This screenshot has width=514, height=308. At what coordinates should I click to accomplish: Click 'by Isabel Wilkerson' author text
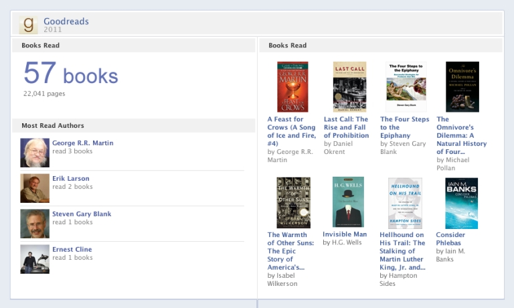[x=282, y=280]
